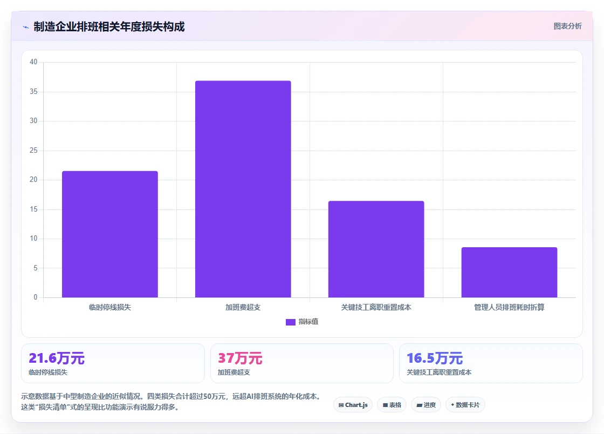Image resolution: width=604 pixels, height=434 pixels.
Task: Click the 管理人员排班耗时折算 x-axis label
Action: (509, 307)
